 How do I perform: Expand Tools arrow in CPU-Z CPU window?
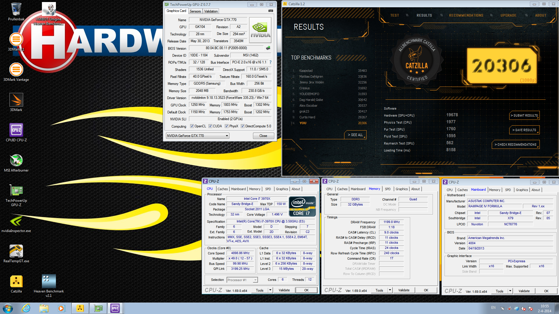pyautogui.click(x=270, y=290)
